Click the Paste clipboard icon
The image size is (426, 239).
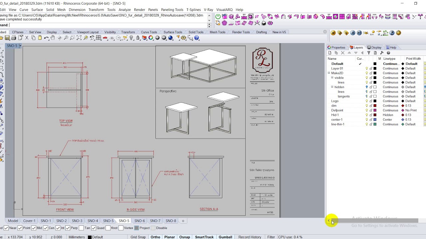(40, 38)
